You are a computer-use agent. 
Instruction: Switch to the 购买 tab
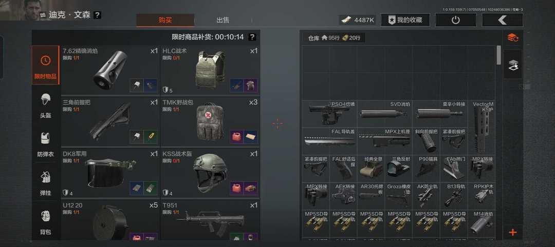pyautogui.click(x=165, y=20)
